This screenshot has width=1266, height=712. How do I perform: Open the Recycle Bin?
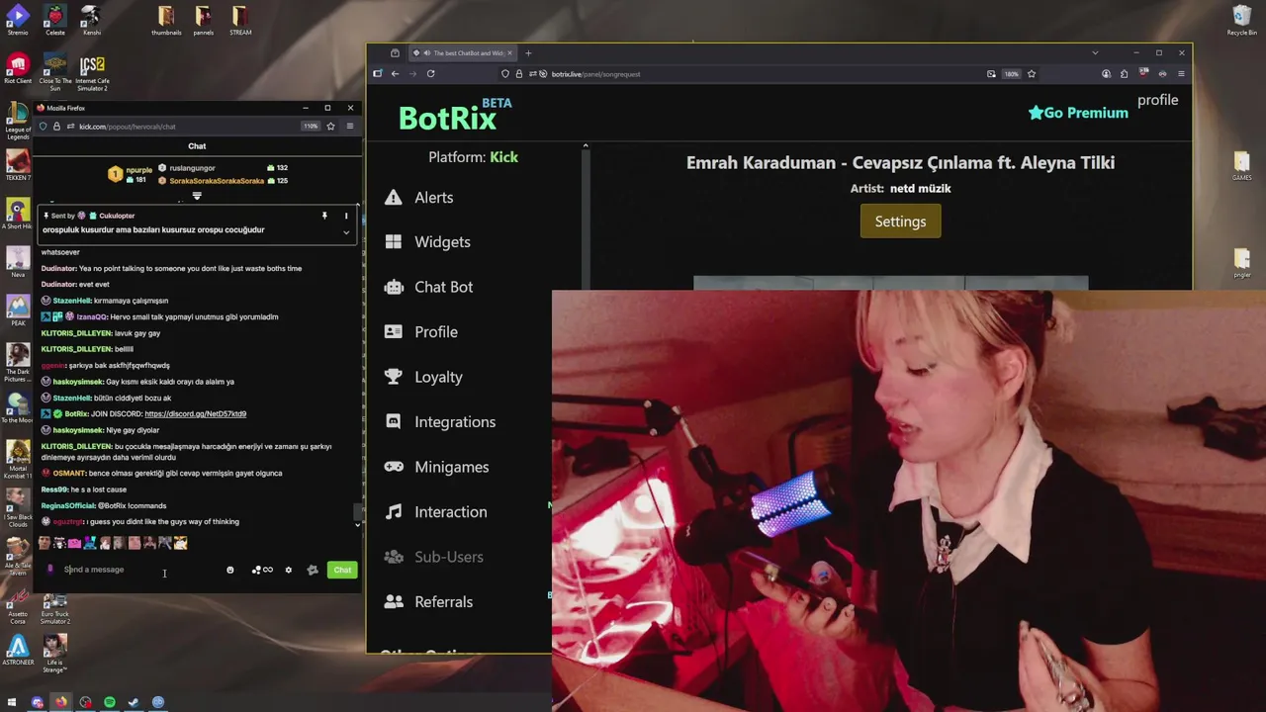pyautogui.click(x=1241, y=21)
